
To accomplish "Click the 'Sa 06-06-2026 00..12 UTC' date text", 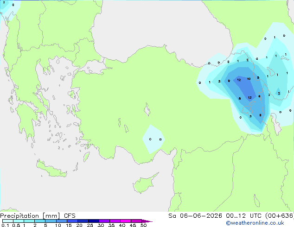I will [x=216, y=216].
